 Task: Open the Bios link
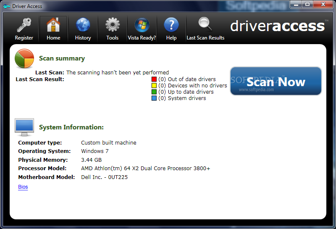coord(23,187)
